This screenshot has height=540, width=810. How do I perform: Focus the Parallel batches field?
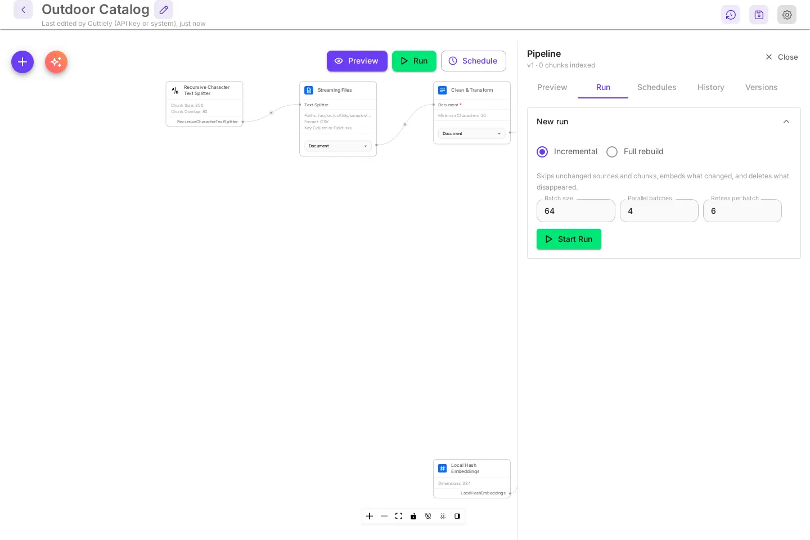coord(659,211)
